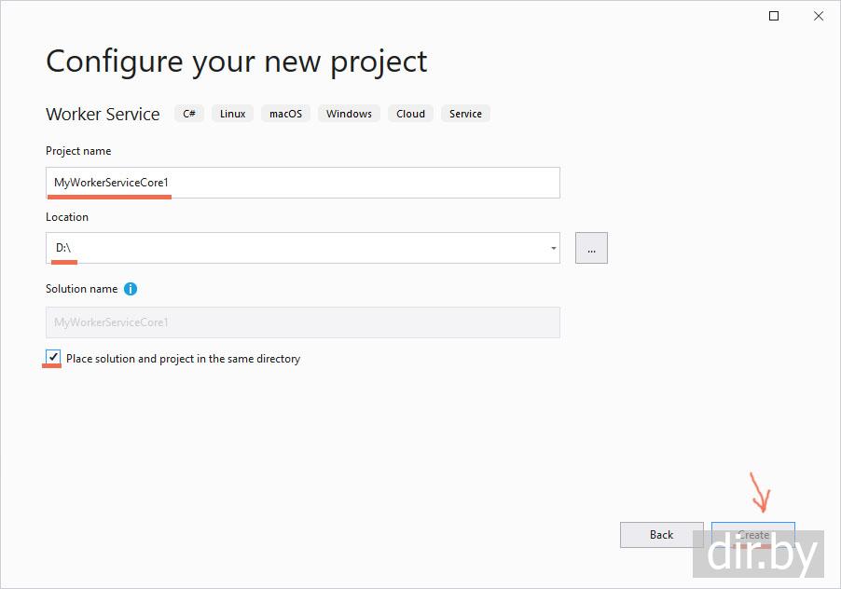Expand the Location dropdown arrow

point(554,248)
